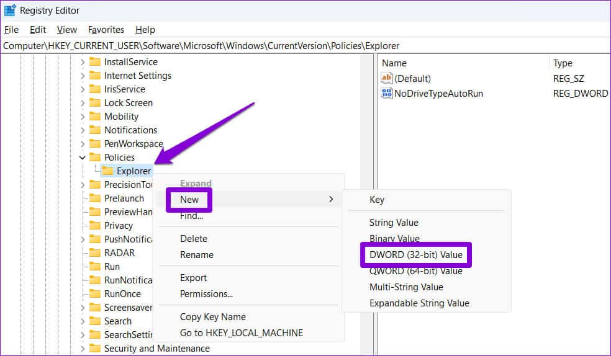Click the Lock Screen folder icon
This screenshot has height=356, width=611.
[x=94, y=103]
